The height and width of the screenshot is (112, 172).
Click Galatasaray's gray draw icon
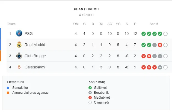[x=160, y=67]
